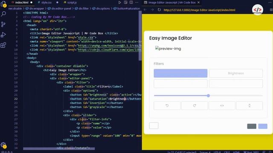The image size is (273, 153).
Task: Click the active blue filter button
Action: pyautogui.click(x=180, y=73)
